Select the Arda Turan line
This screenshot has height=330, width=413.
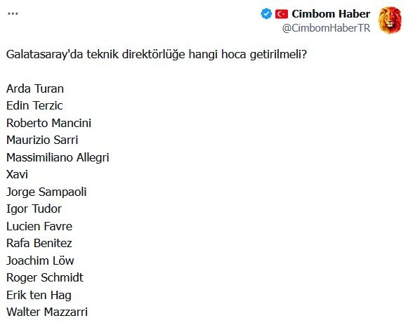(35, 88)
